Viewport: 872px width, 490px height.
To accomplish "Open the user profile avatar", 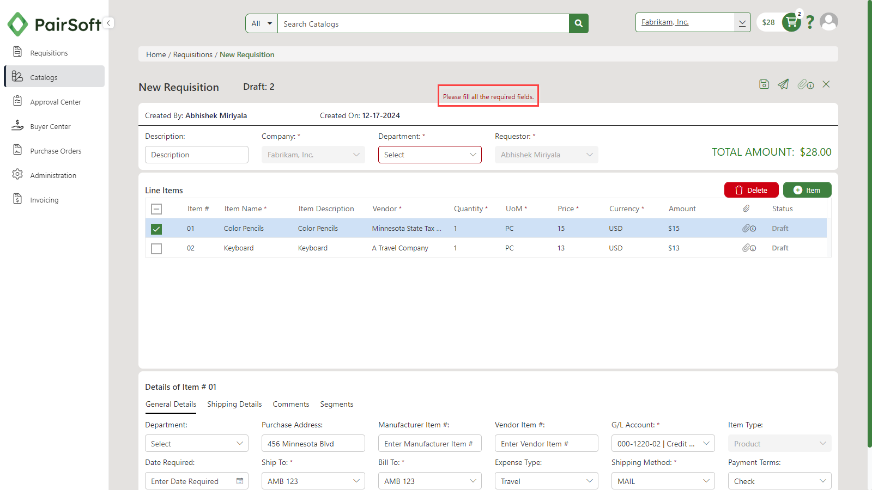I will 829,22.
